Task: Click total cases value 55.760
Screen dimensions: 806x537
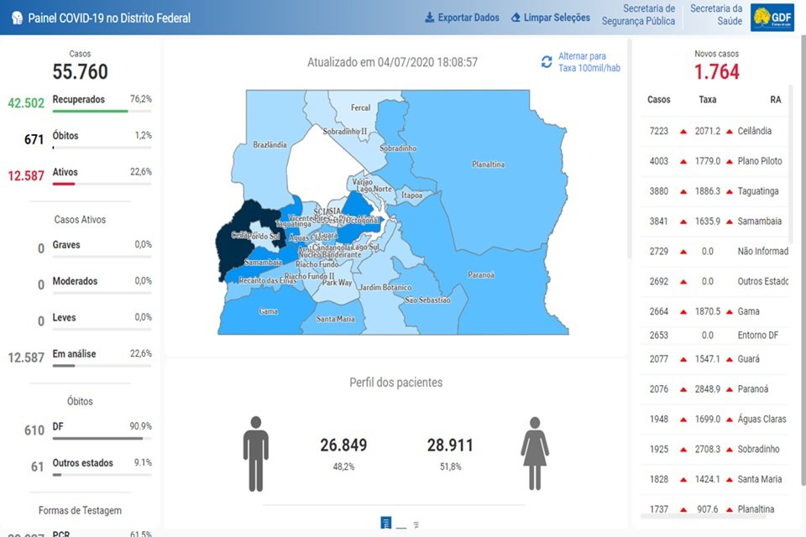Action: (81, 71)
